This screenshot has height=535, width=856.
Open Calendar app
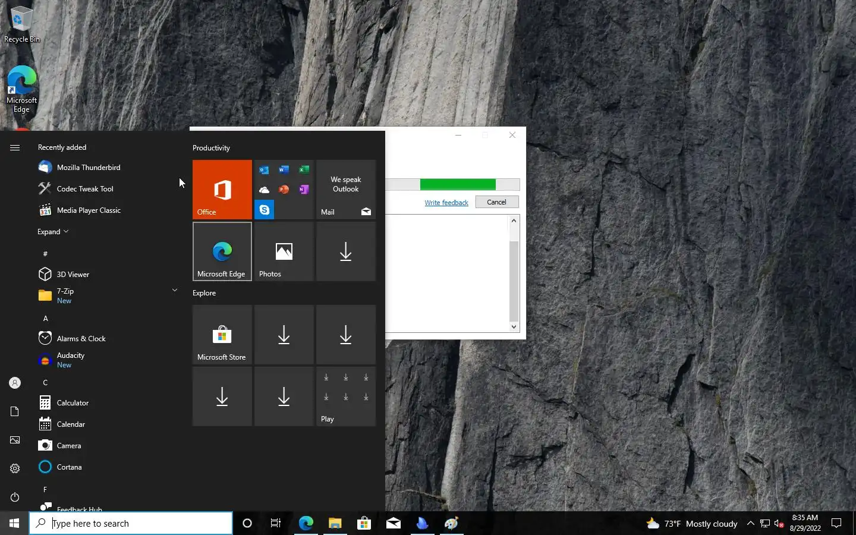click(107, 424)
